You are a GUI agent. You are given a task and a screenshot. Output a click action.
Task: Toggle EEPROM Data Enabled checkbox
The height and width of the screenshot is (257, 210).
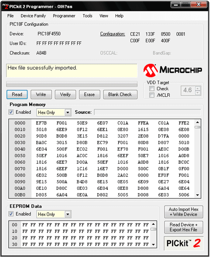point(11,214)
